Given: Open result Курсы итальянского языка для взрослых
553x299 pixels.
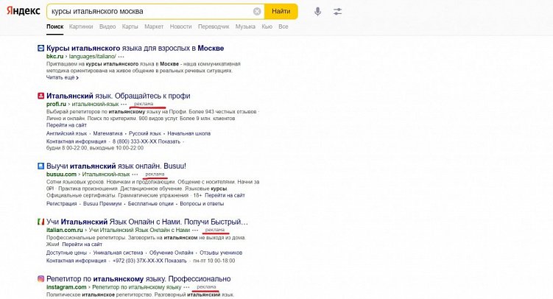Looking at the screenshot, I should (x=135, y=48).
